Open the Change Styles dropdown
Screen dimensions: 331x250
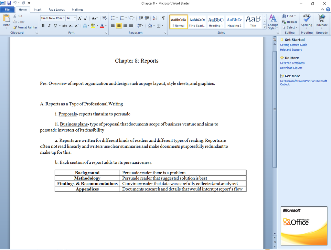pyautogui.click(x=273, y=22)
